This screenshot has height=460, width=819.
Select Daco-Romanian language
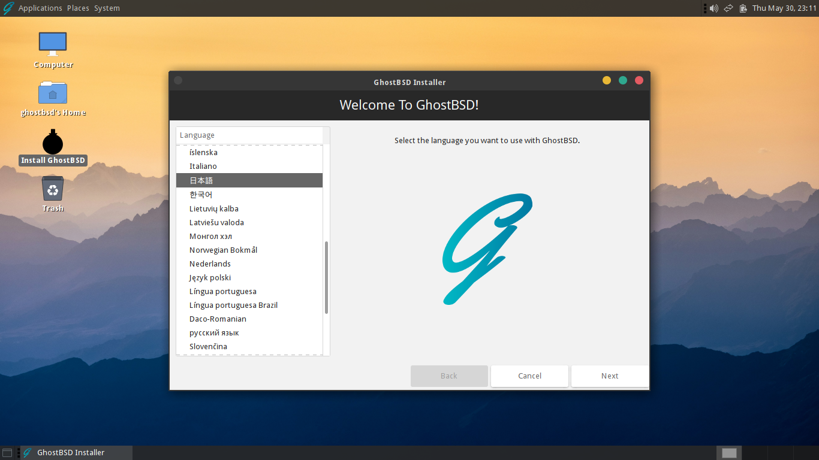pyautogui.click(x=249, y=319)
